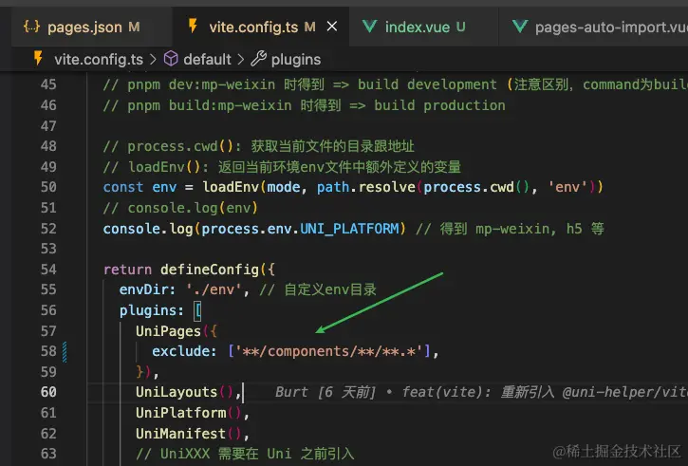Click the Vite lightning icon on vite.config.ts tab
Viewport: 688px width, 466px height.
(x=193, y=26)
